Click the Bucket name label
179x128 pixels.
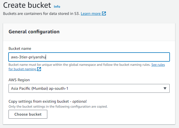pos(20,48)
